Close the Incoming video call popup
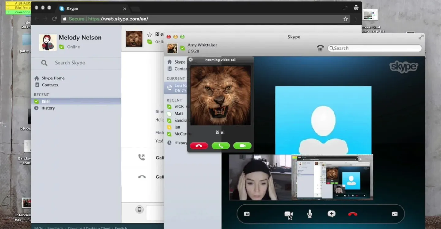This screenshot has width=441, height=229. [190, 60]
